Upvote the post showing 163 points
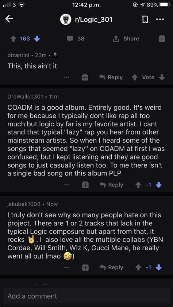Viewport: 173px width, 307px height. [14, 39]
